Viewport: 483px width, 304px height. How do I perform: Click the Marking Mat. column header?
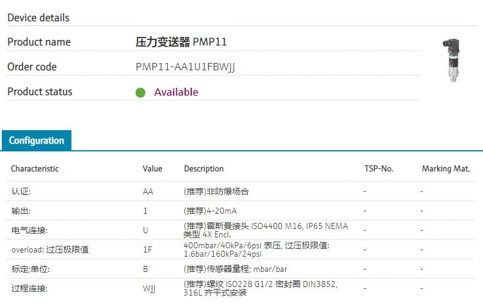pyautogui.click(x=445, y=169)
